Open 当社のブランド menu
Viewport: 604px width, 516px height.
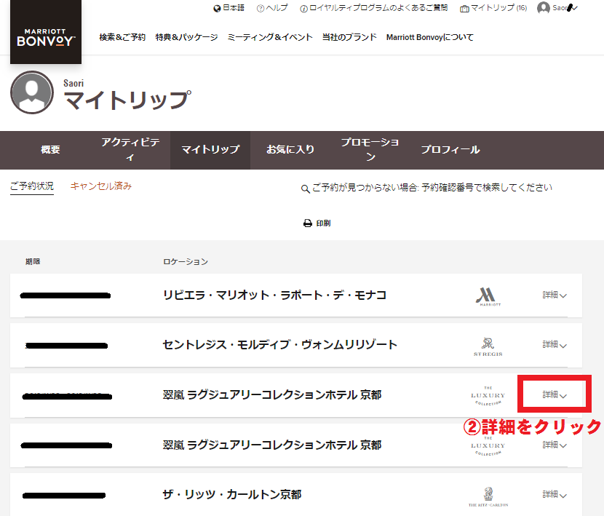(349, 37)
